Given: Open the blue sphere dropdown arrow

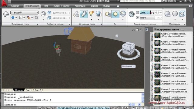Looking at the screenshot, I should (16, 18).
